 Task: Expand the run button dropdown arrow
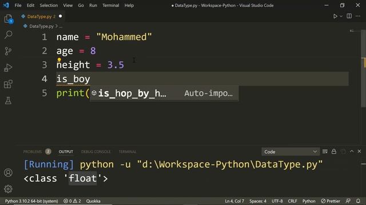click(341, 17)
